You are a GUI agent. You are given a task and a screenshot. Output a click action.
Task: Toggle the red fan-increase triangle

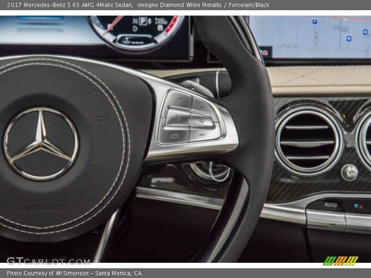(x=361, y=207)
